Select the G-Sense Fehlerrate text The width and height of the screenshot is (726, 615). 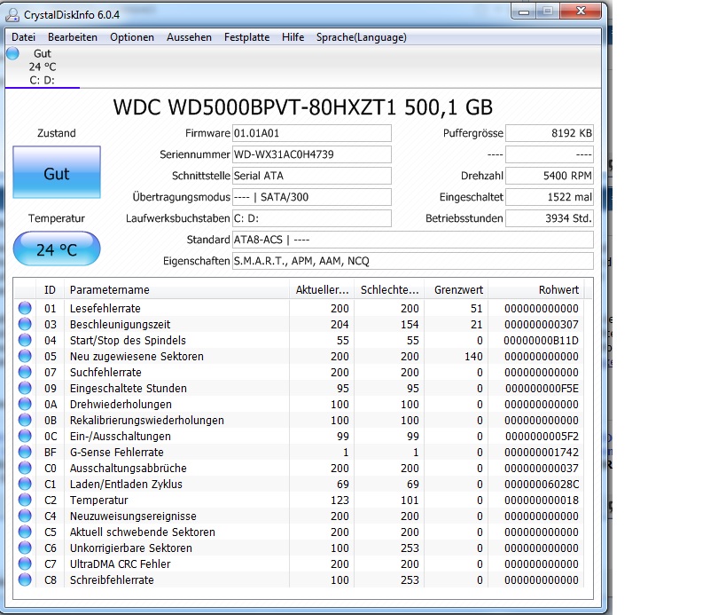[117, 453]
